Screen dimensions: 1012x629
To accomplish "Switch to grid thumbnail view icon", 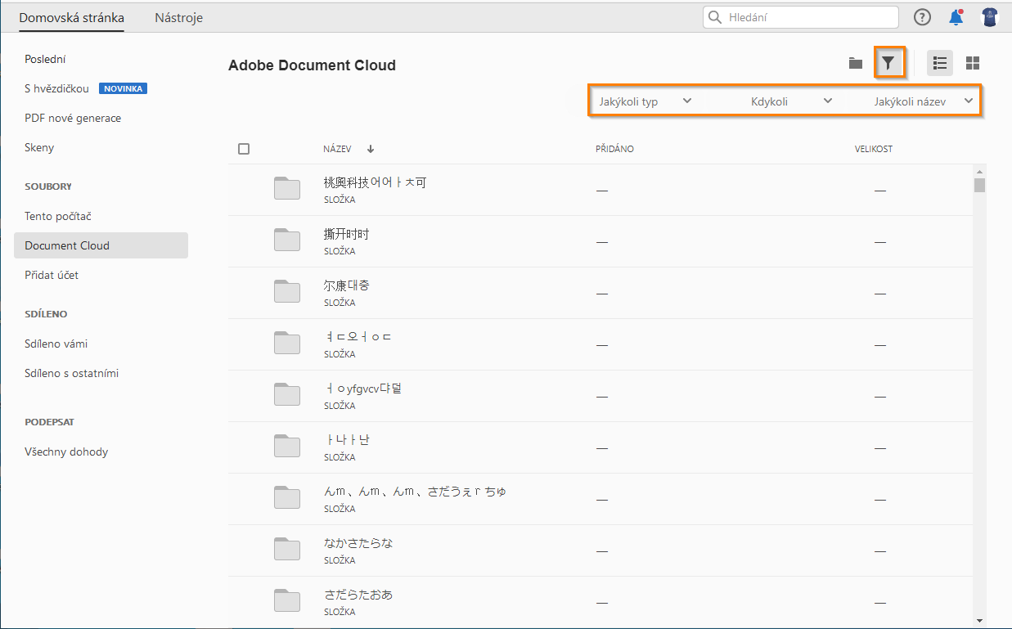I will coord(973,63).
